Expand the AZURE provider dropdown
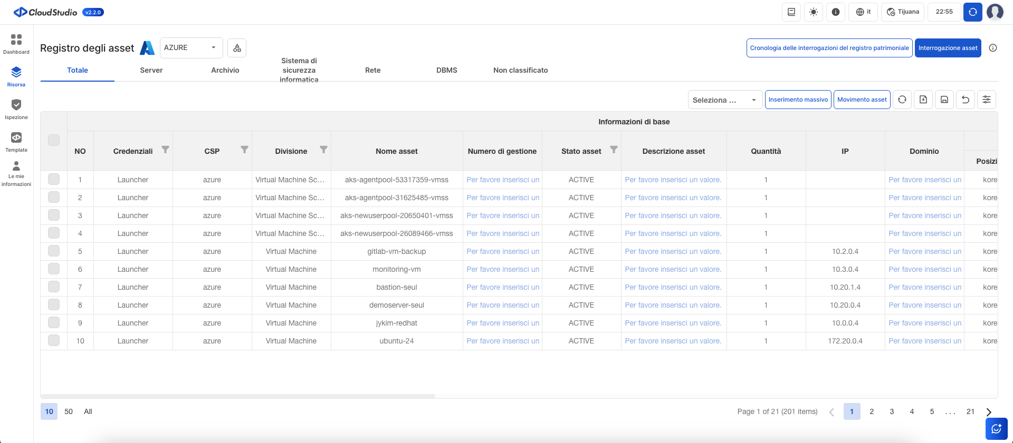Screen dimensions: 1013x443 click(x=191, y=48)
